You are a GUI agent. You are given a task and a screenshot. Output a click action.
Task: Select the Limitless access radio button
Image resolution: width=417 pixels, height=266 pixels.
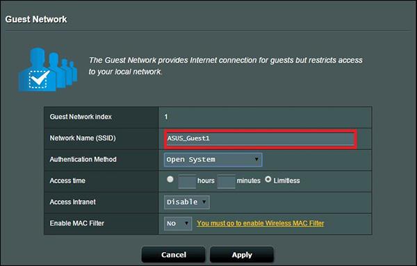(268, 179)
